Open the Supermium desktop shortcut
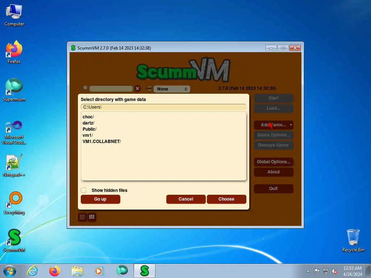371x278 pixels. [x=14, y=90]
